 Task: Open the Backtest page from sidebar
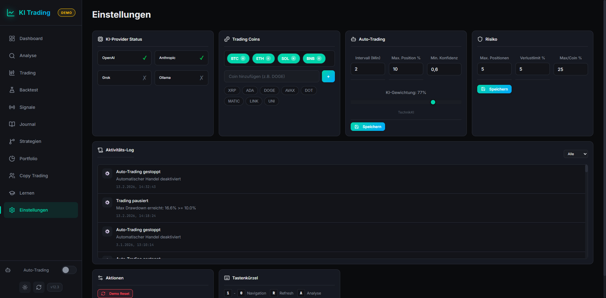coord(29,90)
